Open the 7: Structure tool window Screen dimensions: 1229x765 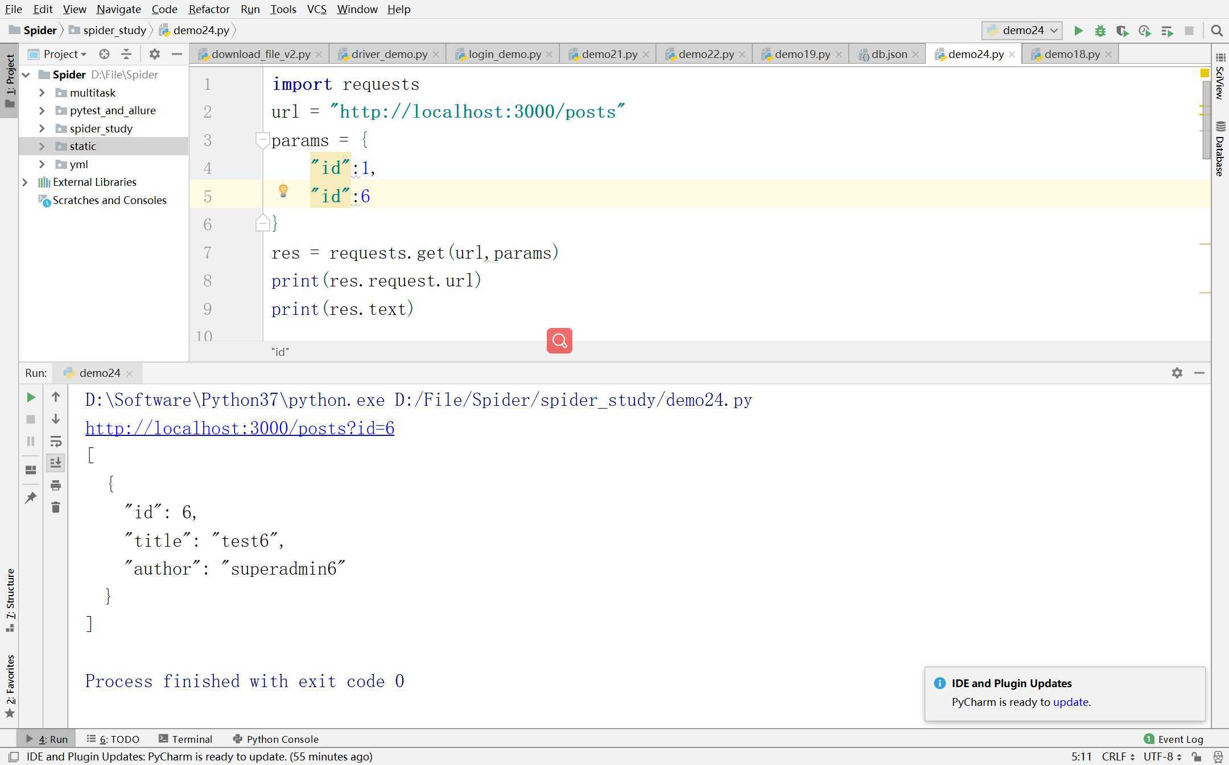tap(10, 600)
